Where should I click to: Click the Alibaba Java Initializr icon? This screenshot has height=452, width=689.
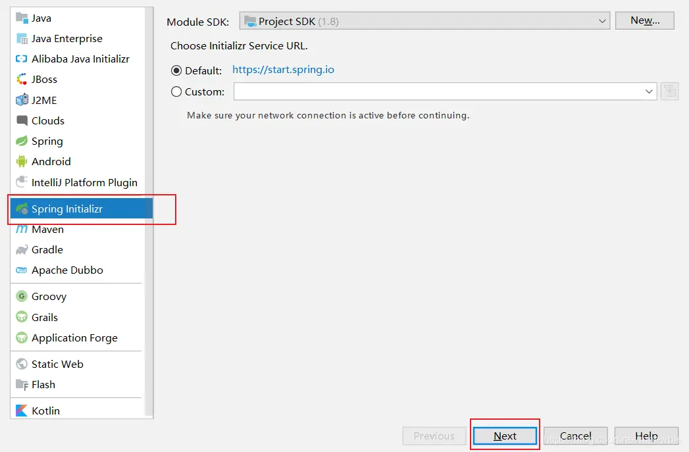click(22, 59)
